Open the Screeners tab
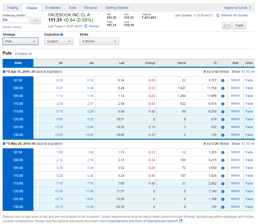Viewport: 258px width, 224px height. pyautogui.click(x=53, y=8)
